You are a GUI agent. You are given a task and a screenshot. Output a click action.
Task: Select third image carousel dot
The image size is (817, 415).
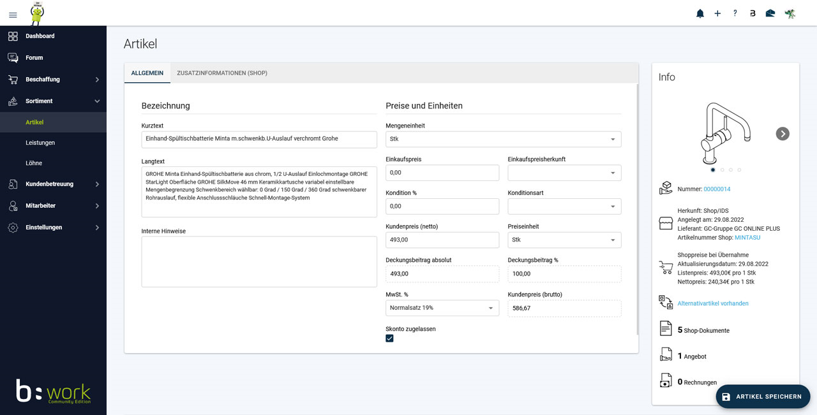tap(731, 170)
